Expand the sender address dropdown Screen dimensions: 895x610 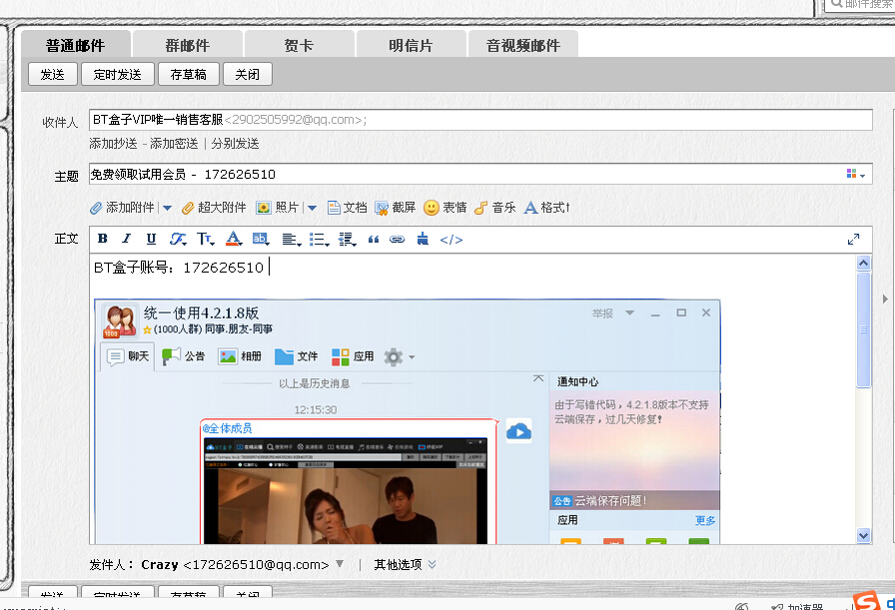[340, 564]
